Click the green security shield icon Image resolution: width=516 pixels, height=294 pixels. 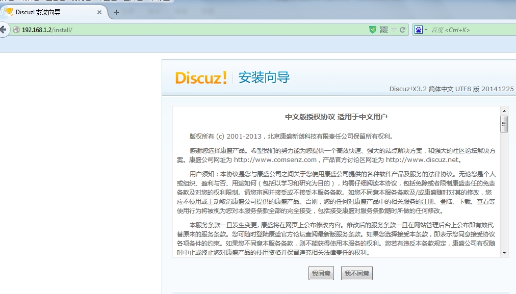pyautogui.click(x=373, y=30)
